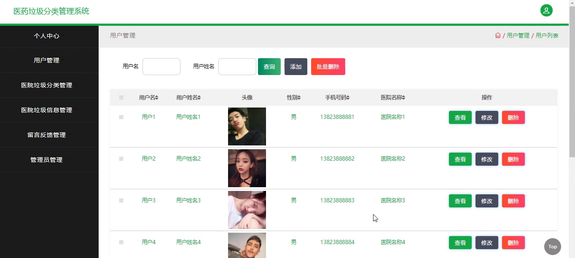575x258 pixels.
Task: Open avatar photo of 用户2
Action: tap(247, 168)
